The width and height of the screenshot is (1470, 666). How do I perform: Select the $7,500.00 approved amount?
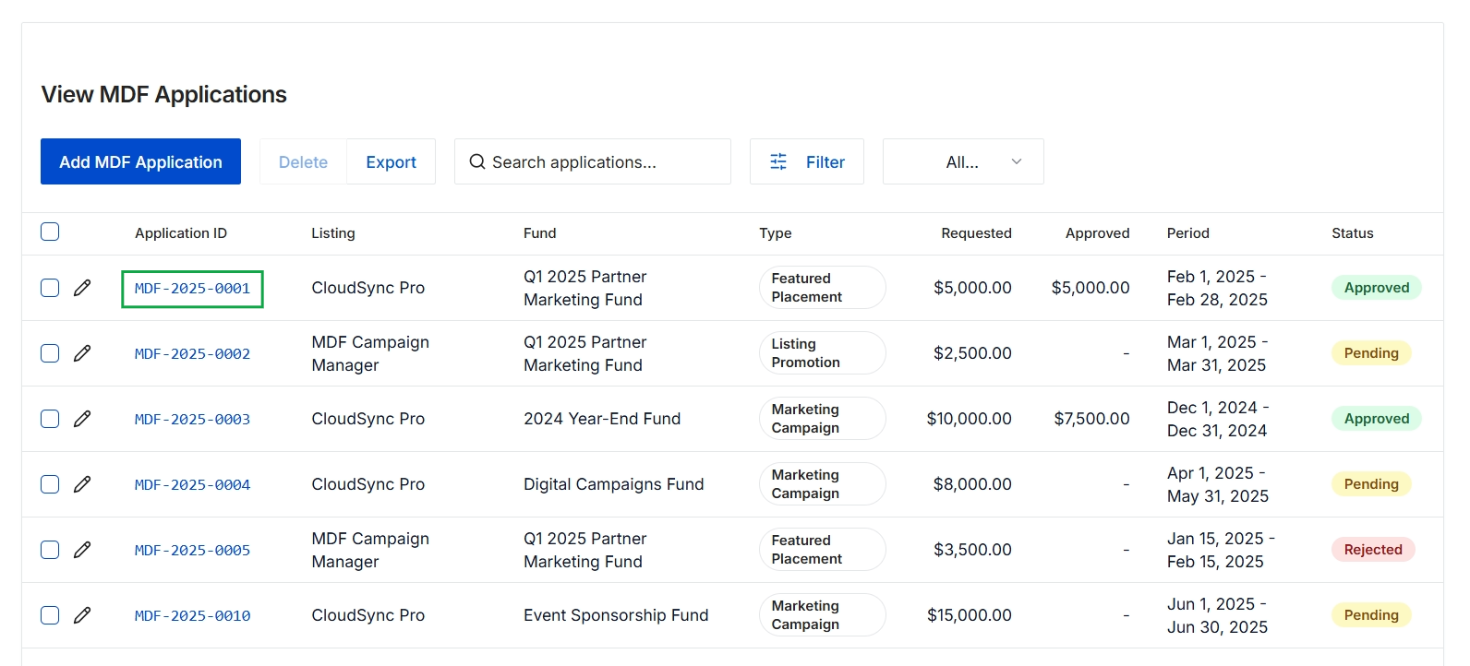[1091, 419]
